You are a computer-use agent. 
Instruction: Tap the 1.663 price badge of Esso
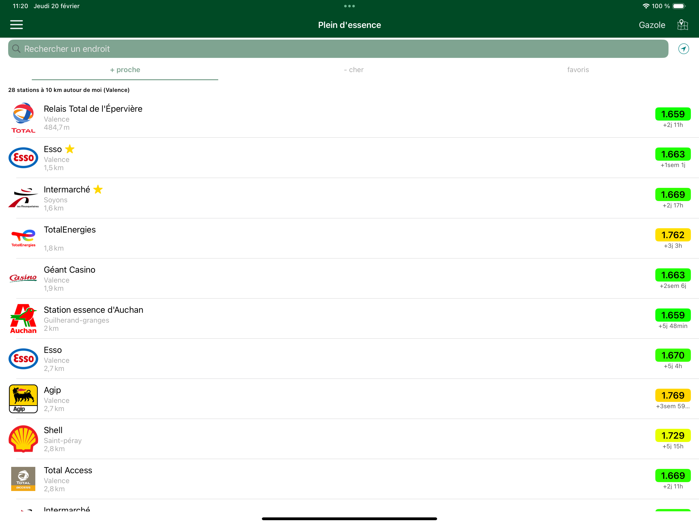click(673, 154)
